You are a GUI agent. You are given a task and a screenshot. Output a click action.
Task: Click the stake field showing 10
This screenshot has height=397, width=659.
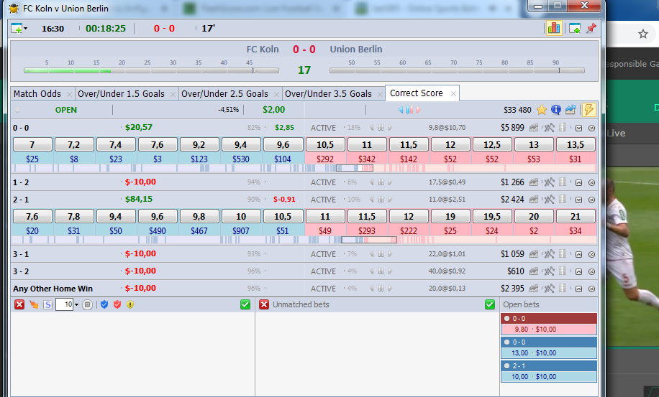[x=65, y=304]
